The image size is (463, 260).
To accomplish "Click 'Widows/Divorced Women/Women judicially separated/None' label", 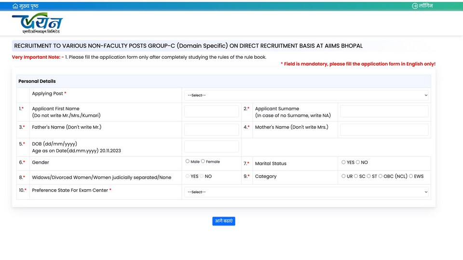I will [102, 178].
